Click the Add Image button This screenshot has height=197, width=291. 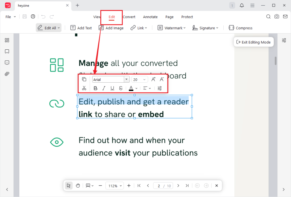[111, 28]
